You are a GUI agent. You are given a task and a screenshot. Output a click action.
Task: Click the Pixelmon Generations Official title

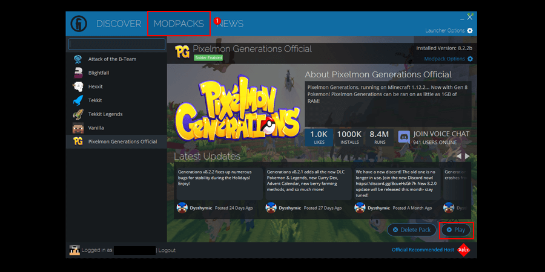click(253, 49)
